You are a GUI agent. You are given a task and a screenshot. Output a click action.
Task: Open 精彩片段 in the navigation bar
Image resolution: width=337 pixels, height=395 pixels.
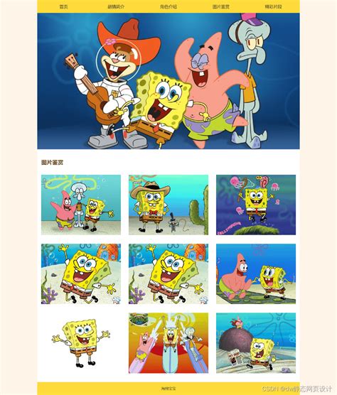[x=273, y=6]
